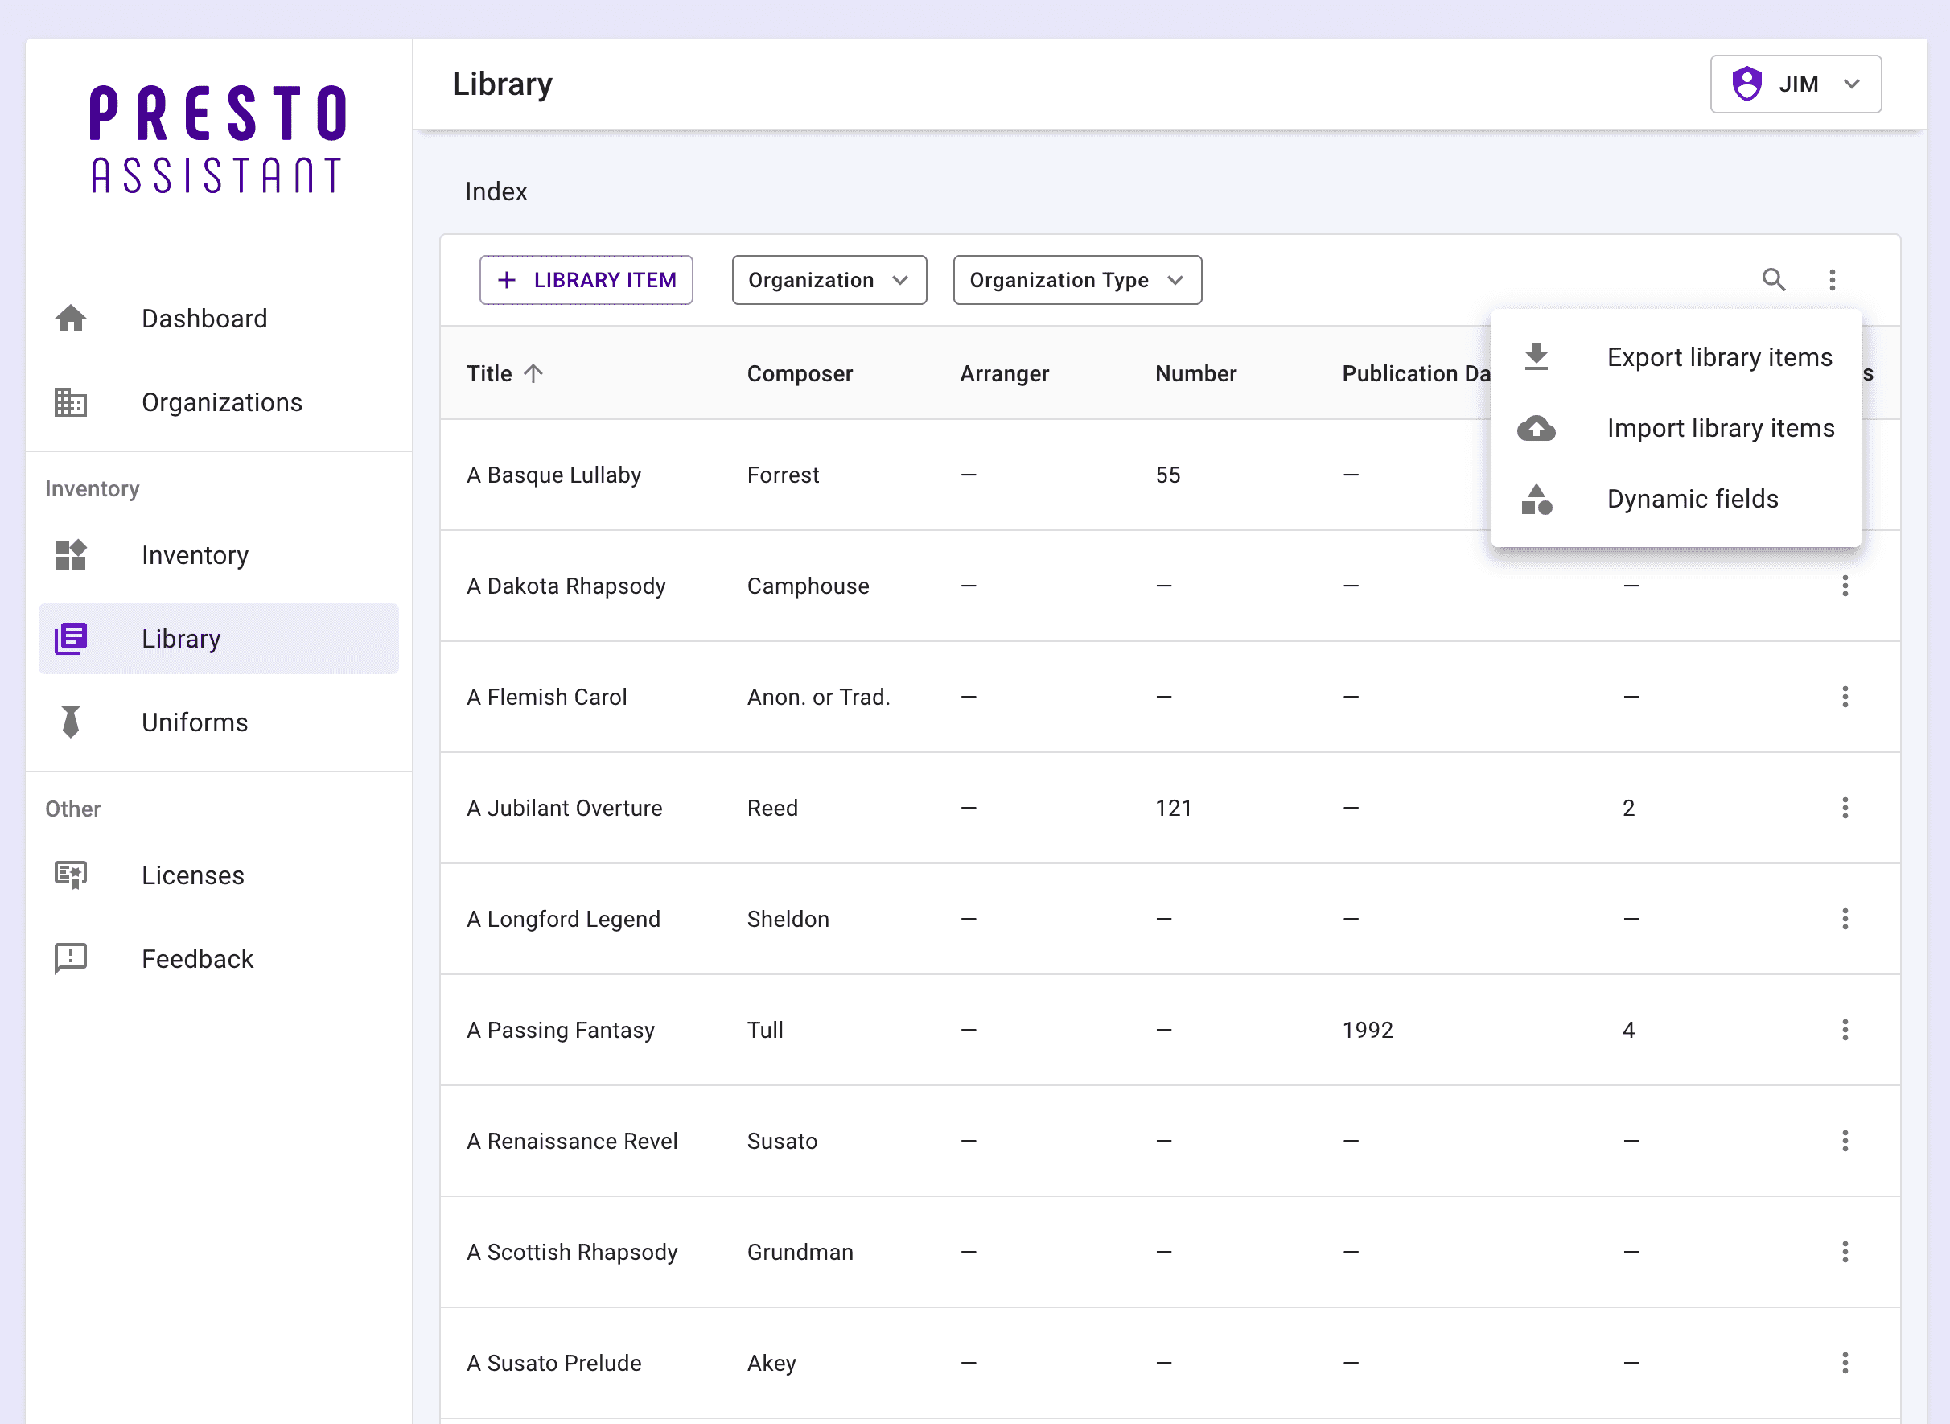This screenshot has height=1424, width=1950.
Task: Select Export library items from the menu
Action: (1719, 357)
